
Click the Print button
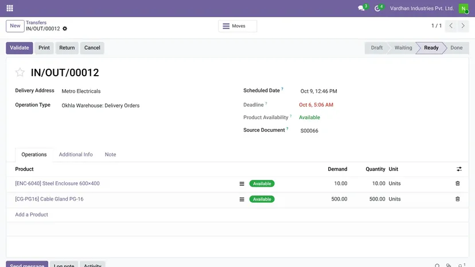44,48
